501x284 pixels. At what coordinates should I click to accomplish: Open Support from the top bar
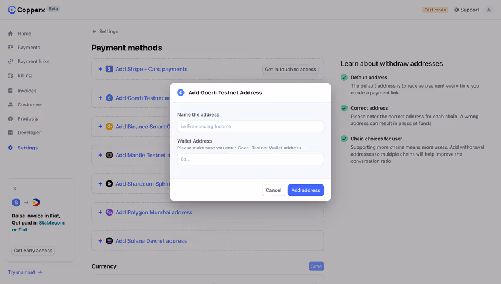point(466,10)
